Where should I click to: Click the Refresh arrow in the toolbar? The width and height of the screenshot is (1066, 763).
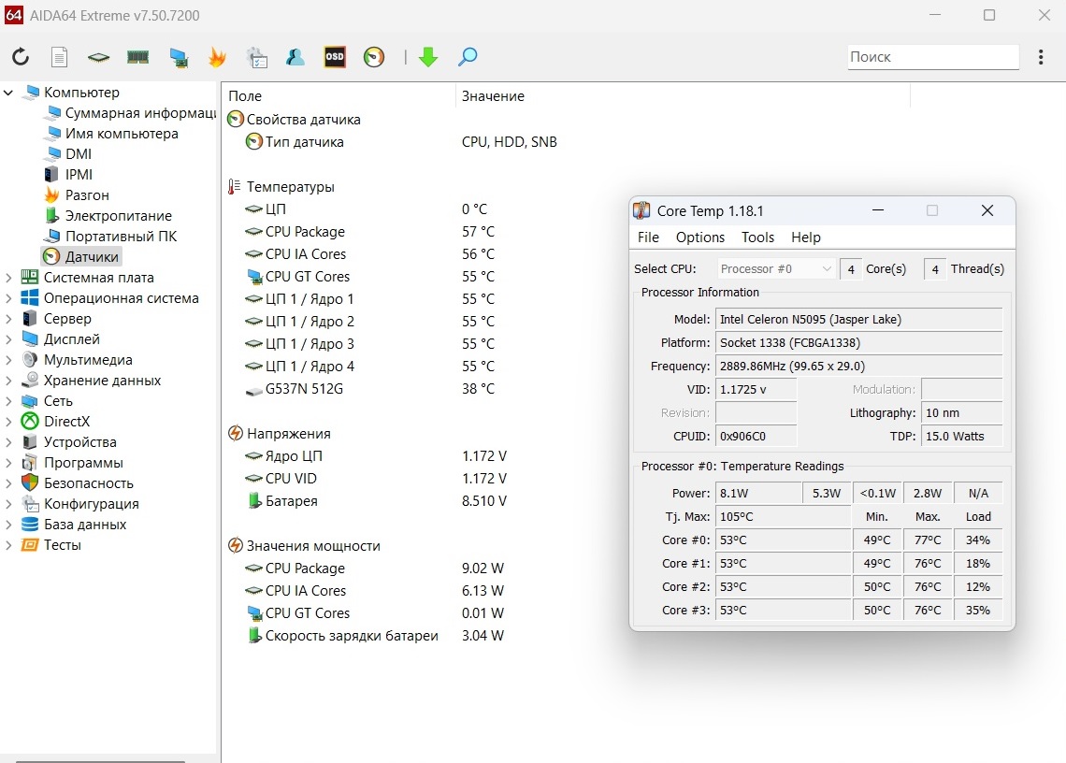click(21, 57)
